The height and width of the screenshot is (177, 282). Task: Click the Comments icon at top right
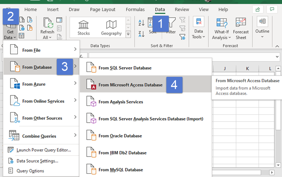point(272,9)
